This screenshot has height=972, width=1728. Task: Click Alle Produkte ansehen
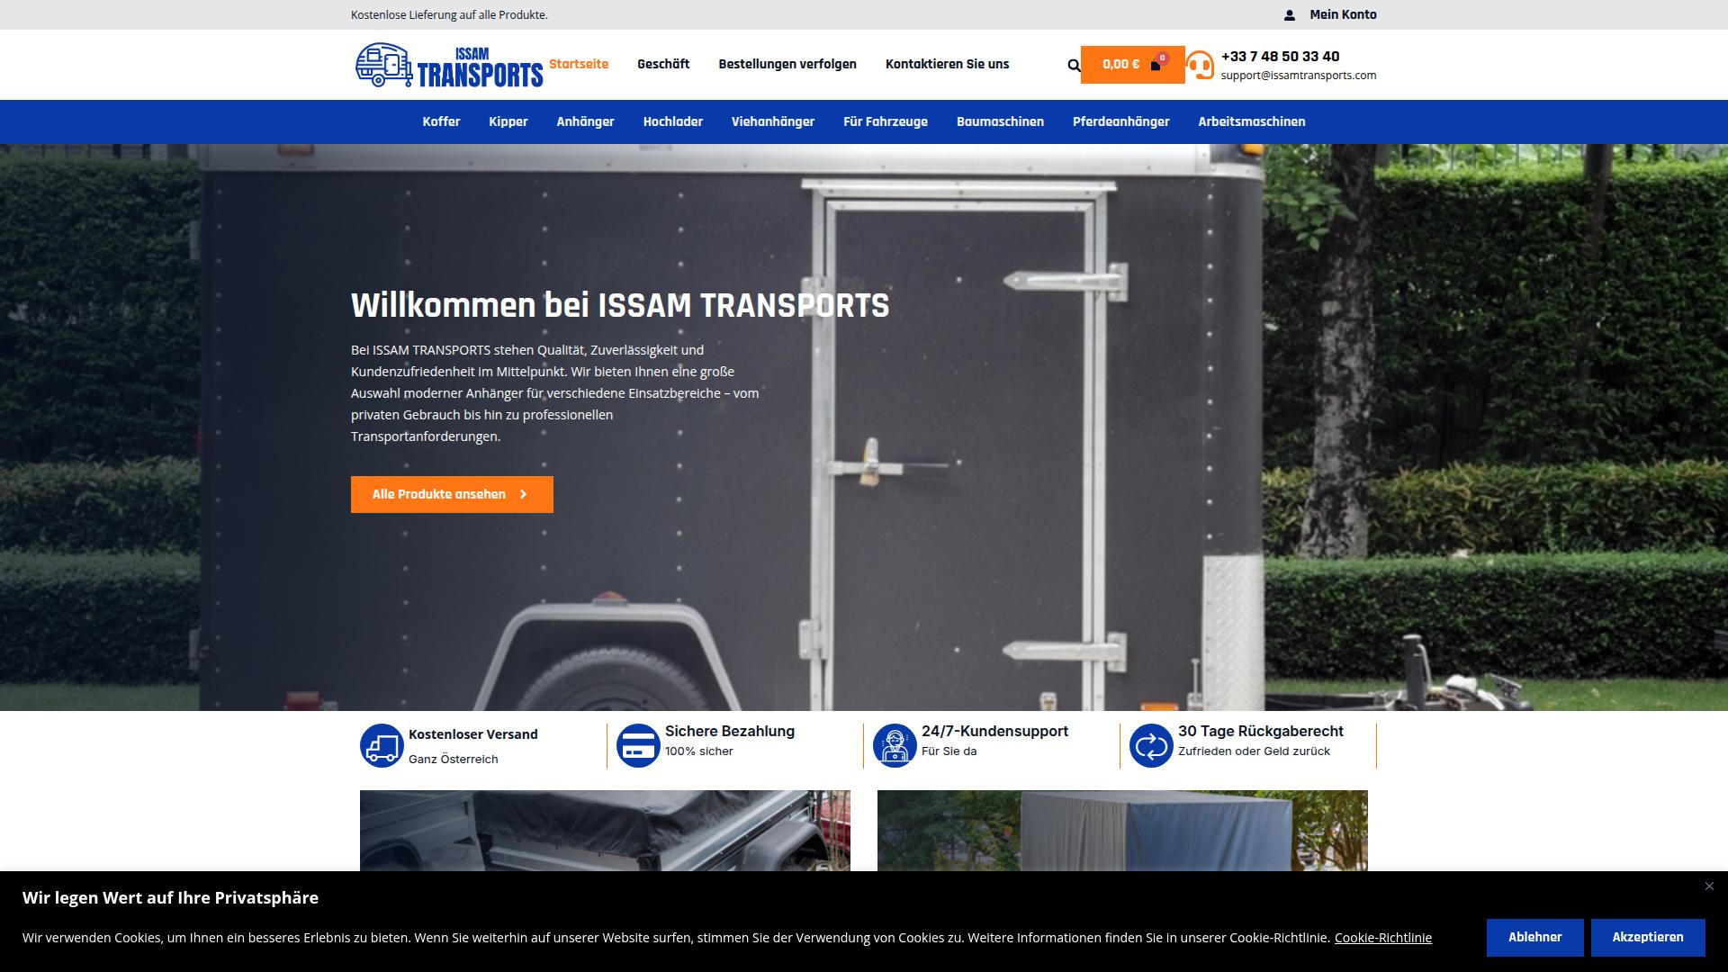452,494
